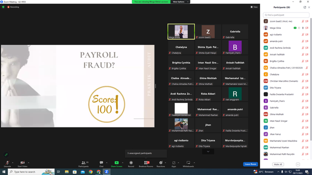Viewport: 312px width, 175px height.
Task: Select Muhammad Rafli video tile with photo
Action: 181,125
